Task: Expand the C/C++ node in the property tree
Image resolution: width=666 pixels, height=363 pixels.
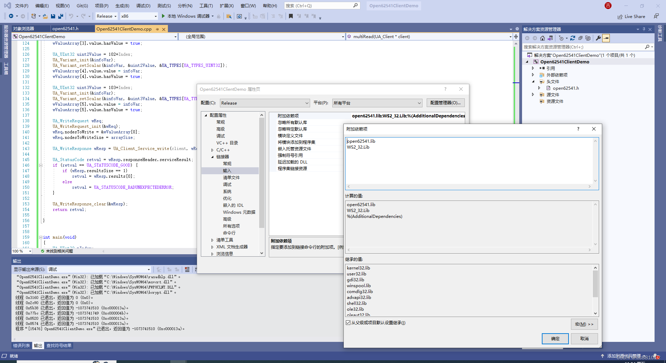Action: (x=212, y=150)
